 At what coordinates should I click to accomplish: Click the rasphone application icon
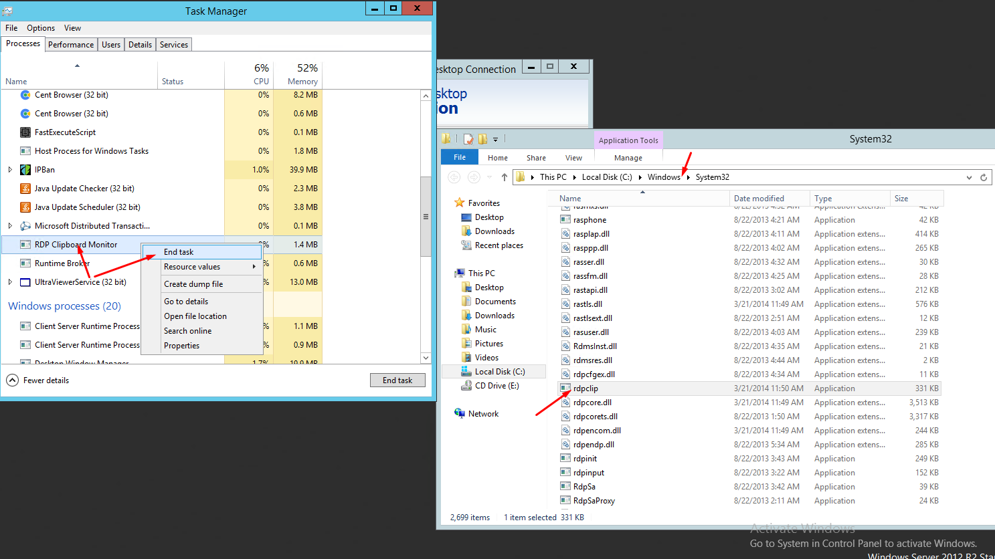pyautogui.click(x=565, y=220)
